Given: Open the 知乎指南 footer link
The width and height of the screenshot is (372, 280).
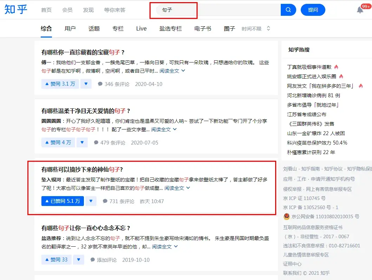Looking at the screenshot, I should pyautogui.click(x=311, y=169).
